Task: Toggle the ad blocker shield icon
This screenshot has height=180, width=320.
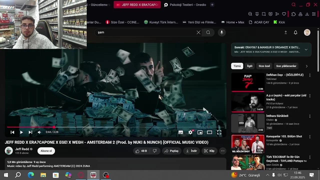Action: pyautogui.click(x=270, y=14)
